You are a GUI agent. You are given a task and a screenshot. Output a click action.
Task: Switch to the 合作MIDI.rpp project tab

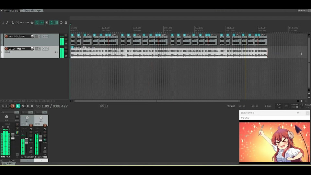11,11
